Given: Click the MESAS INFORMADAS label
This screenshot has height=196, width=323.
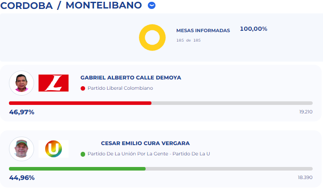Looking at the screenshot, I should [203, 31].
